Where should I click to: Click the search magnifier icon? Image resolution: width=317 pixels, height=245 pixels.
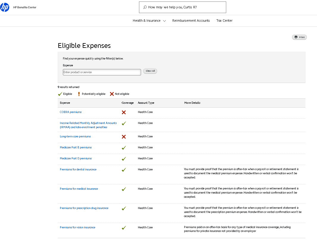tap(145, 7)
